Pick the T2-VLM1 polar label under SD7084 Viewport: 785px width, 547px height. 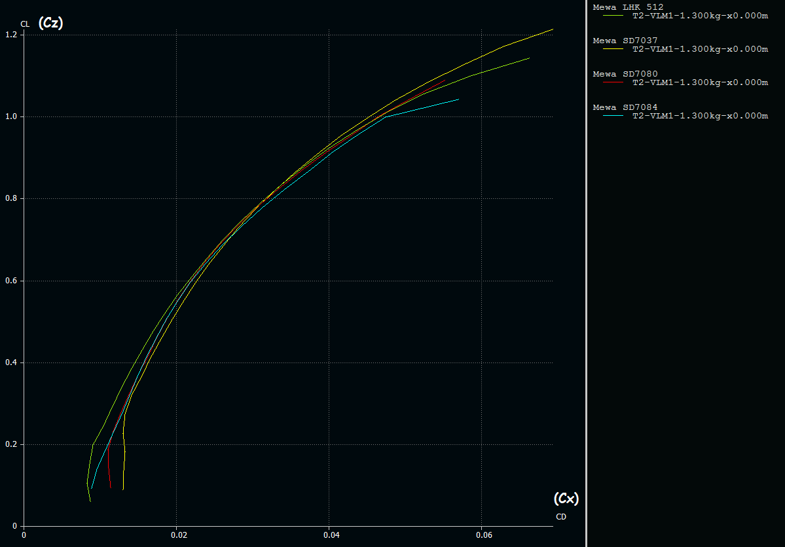(700, 116)
